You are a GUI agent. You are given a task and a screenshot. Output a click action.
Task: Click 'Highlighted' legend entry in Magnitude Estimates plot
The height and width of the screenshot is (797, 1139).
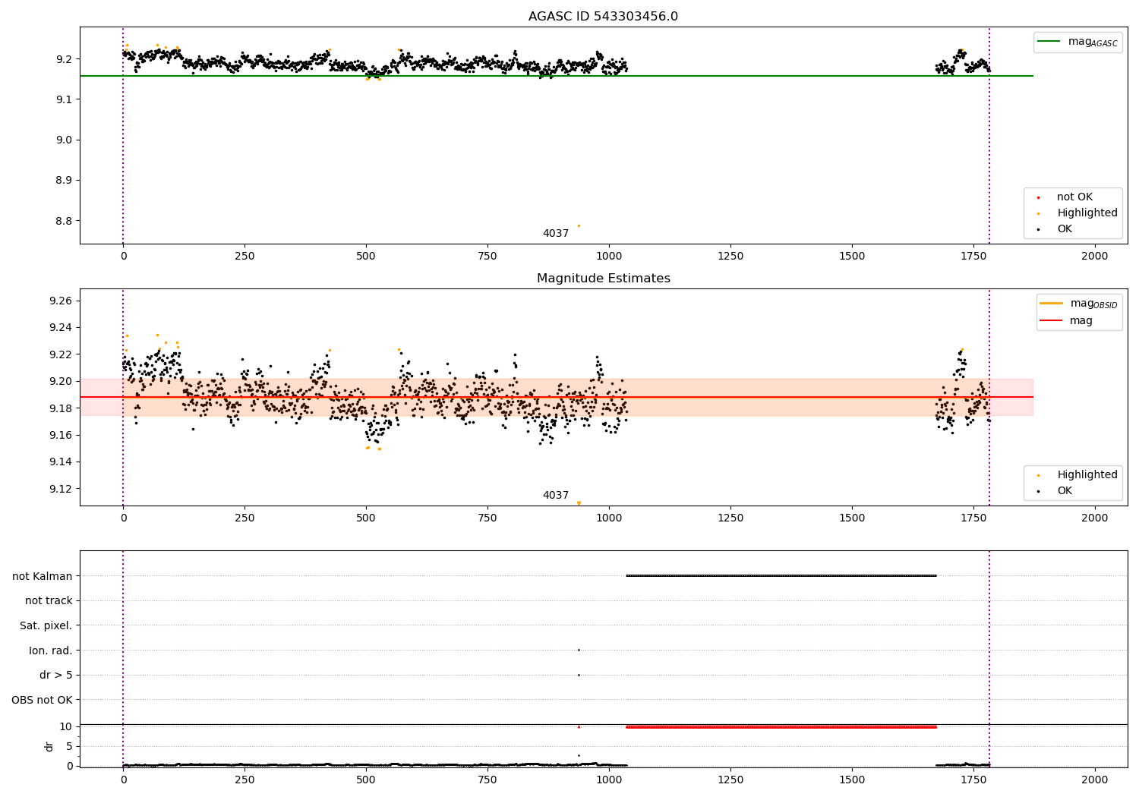(1077, 475)
